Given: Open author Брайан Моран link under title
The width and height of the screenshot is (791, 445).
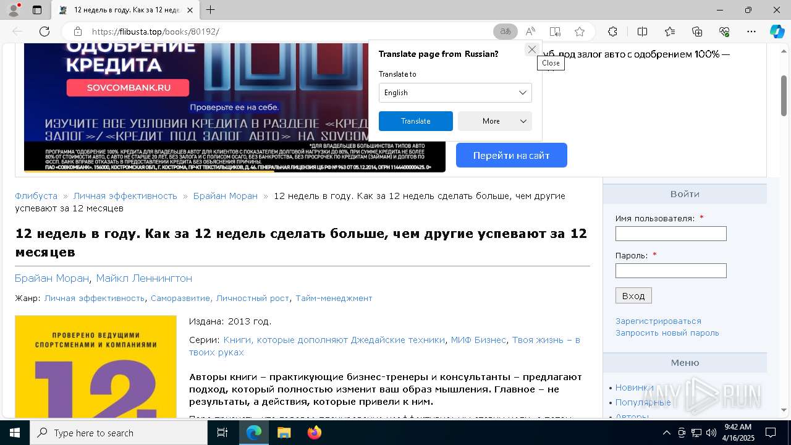Looking at the screenshot, I should 52,278.
